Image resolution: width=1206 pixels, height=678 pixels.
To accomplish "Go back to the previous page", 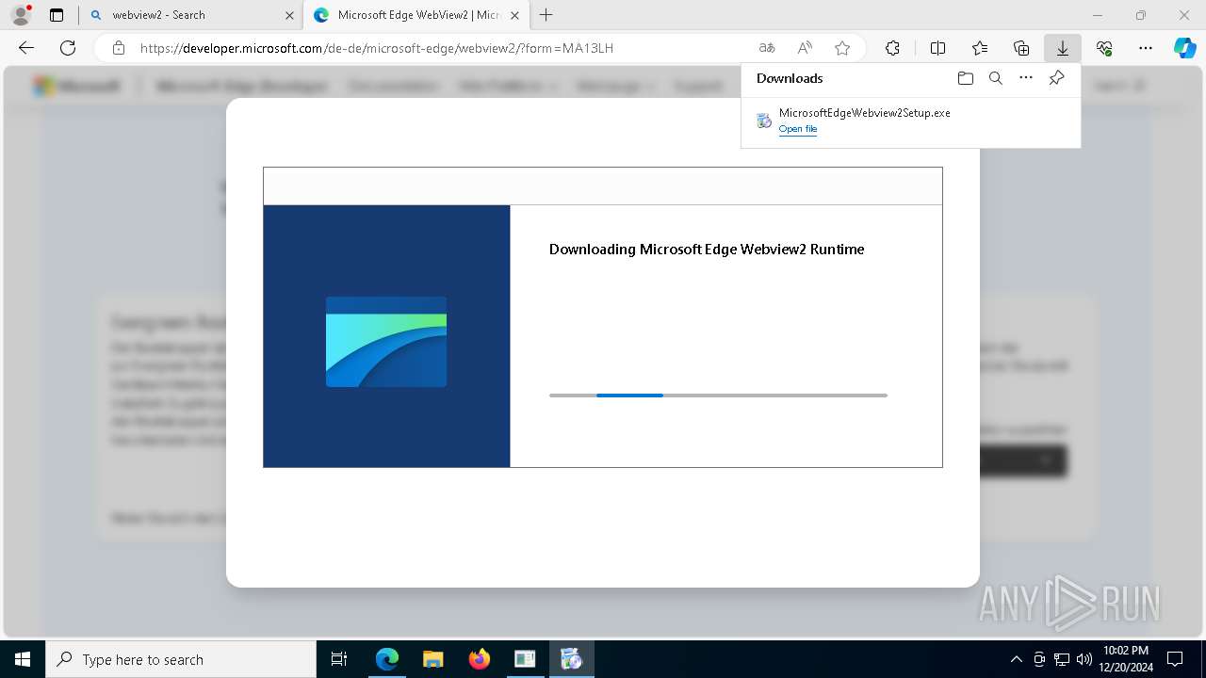I will (26, 48).
